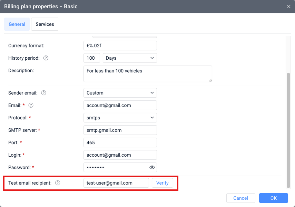Click help icon next to Email label
This screenshot has width=295, height=207.
(x=31, y=105)
